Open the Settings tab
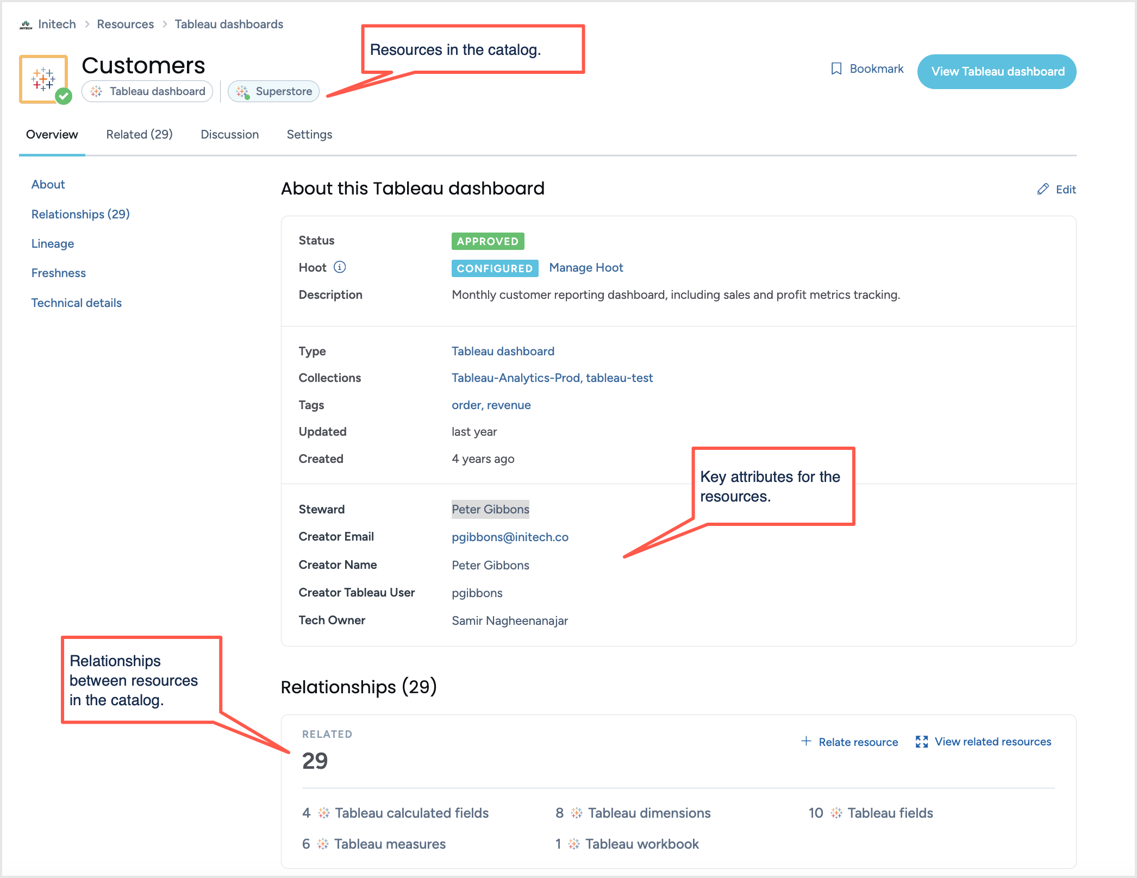 pyautogui.click(x=309, y=135)
